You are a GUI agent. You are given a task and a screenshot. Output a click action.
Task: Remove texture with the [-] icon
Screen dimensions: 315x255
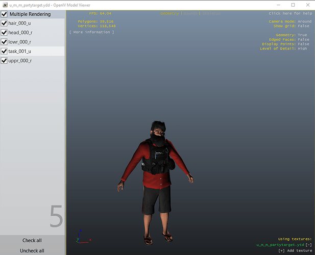point(308,245)
